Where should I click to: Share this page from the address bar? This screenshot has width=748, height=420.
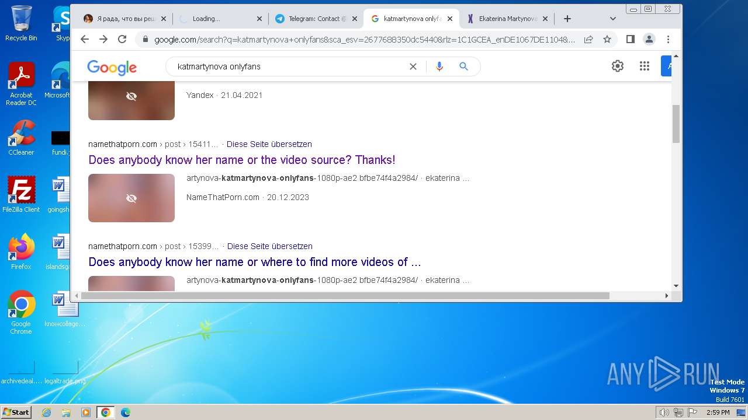588,39
